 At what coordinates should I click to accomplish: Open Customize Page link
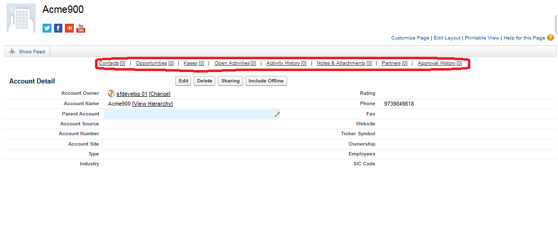tap(410, 38)
